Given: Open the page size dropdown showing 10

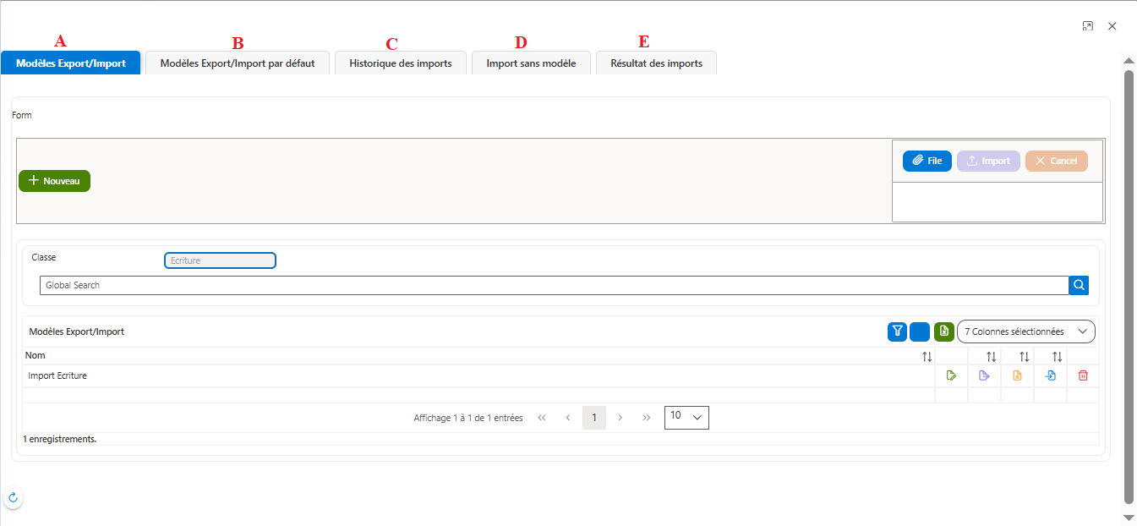Looking at the screenshot, I should pyautogui.click(x=686, y=417).
